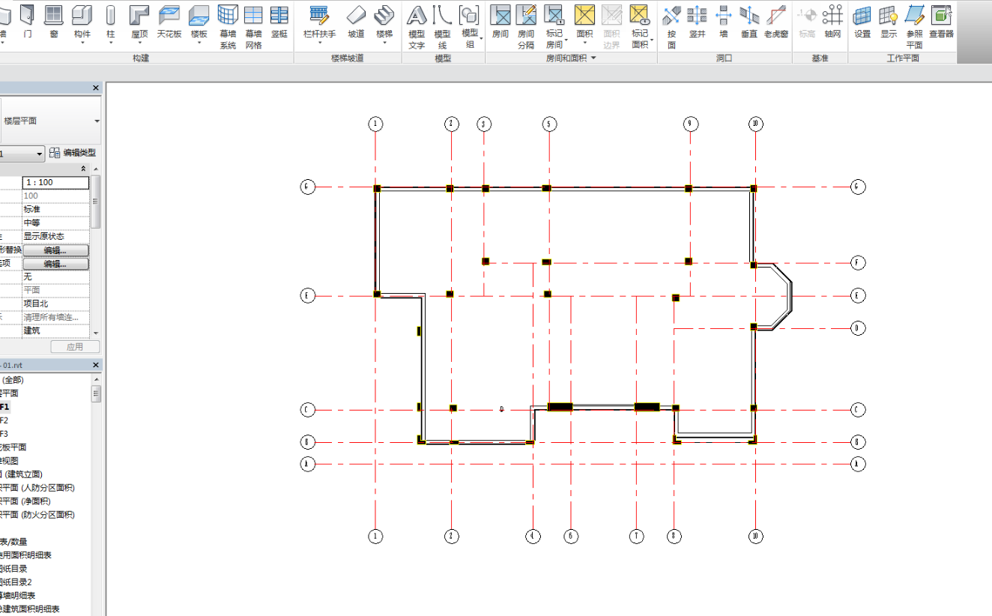The image size is (992, 616).
Task: Open the F2 floor plan view
Action: 4,420
